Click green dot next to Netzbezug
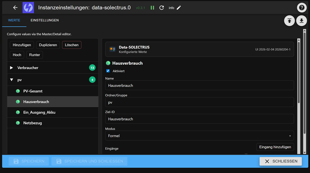The width and height of the screenshot is (310, 173). 18,123
